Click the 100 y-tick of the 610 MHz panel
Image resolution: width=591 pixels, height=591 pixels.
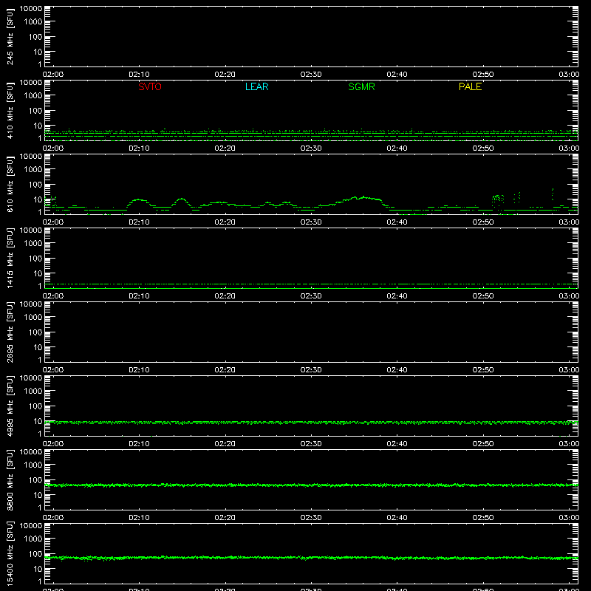pyautogui.click(x=35, y=185)
